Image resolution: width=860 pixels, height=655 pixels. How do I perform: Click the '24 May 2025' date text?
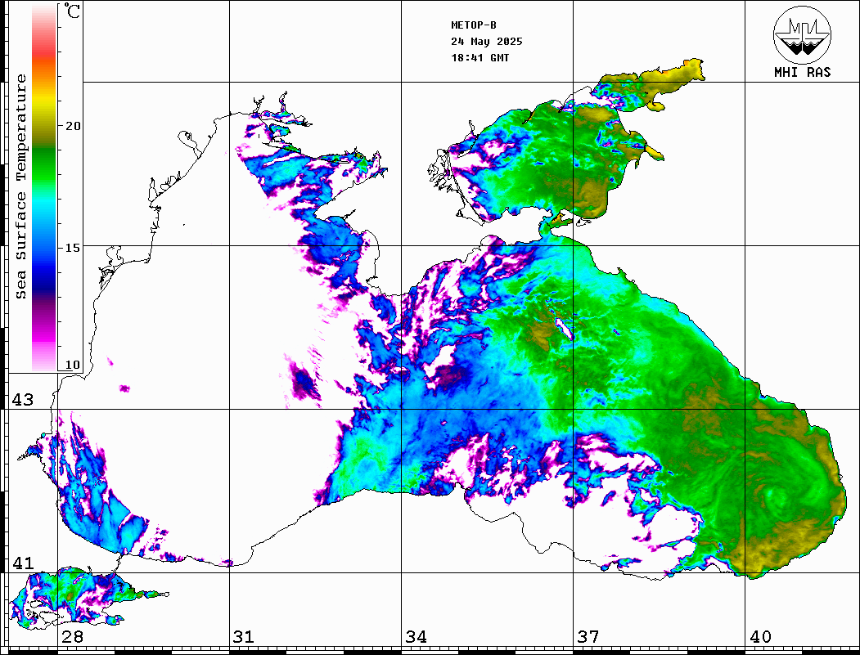point(487,42)
